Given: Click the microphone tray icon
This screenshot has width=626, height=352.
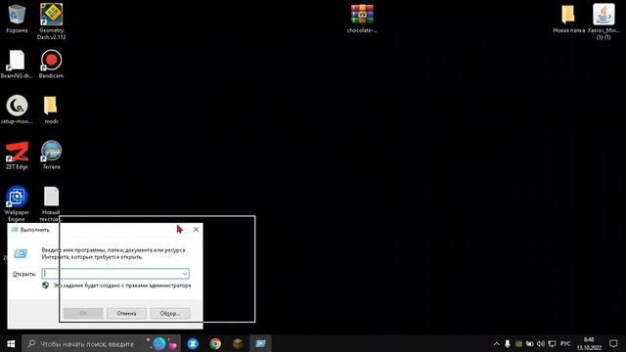Looking at the screenshot, I should [x=508, y=343].
